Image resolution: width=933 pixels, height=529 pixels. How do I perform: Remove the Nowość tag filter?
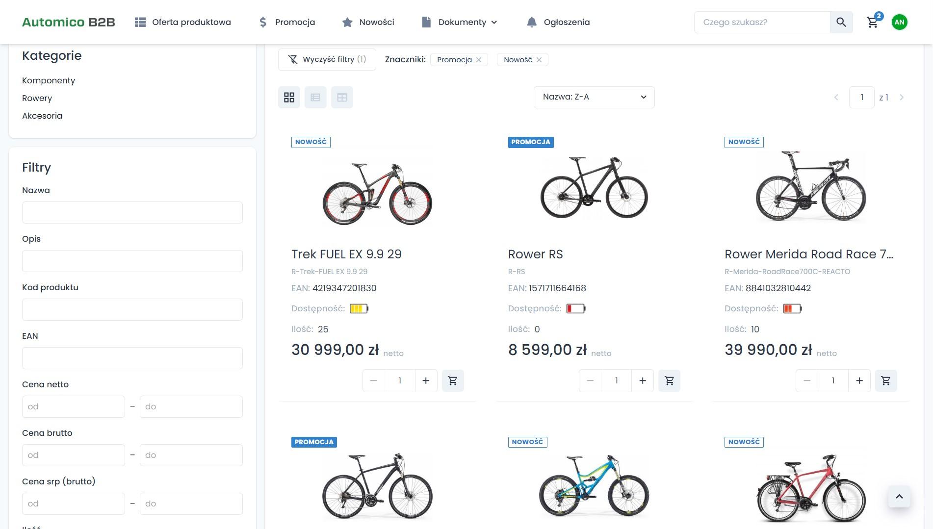(539, 60)
